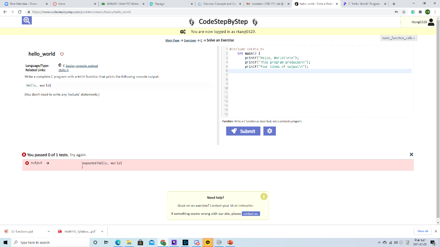The height and width of the screenshot is (247, 440).
Task: Go back in the browser
Action: pyautogui.click(x=5, y=12)
